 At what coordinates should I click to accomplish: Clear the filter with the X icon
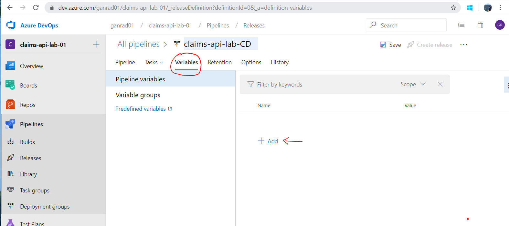pos(440,84)
